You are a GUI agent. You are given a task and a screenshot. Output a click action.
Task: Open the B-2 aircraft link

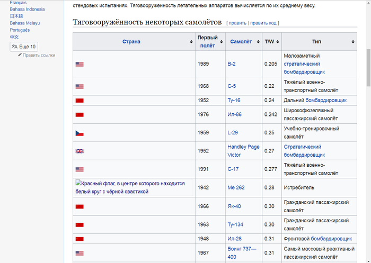(232, 64)
